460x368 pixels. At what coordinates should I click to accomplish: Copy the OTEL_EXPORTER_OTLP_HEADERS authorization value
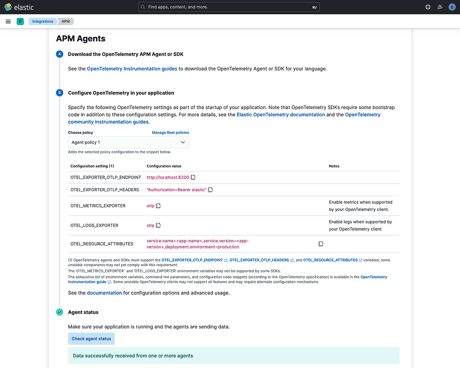coord(210,189)
